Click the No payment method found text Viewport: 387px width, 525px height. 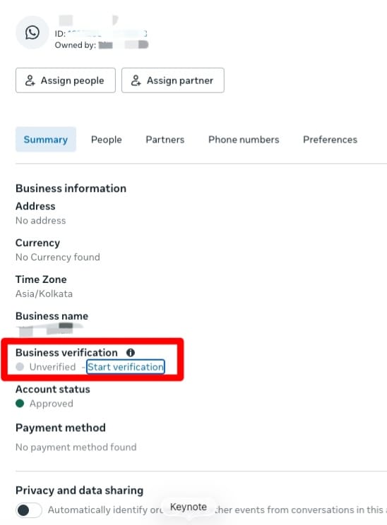pyautogui.click(x=76, y=447)
